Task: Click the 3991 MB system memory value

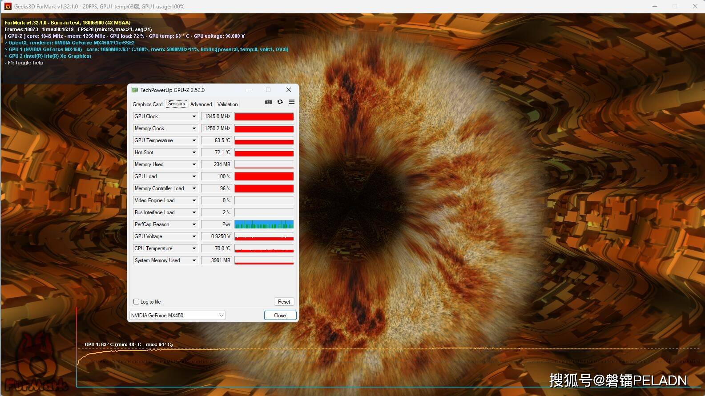Action: coord(217,260)
